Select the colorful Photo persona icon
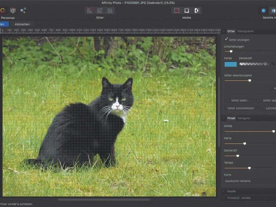This screenshot has width=276, height=207. [3, 10]
